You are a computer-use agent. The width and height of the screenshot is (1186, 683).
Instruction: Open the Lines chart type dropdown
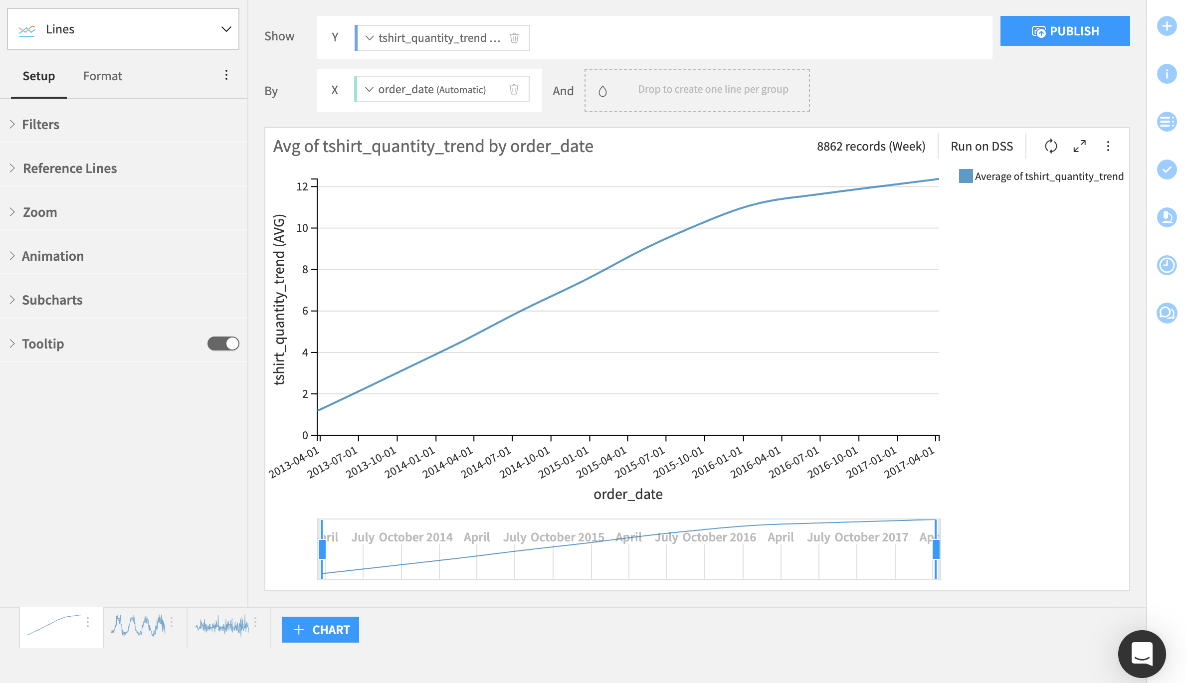(227, 28)
